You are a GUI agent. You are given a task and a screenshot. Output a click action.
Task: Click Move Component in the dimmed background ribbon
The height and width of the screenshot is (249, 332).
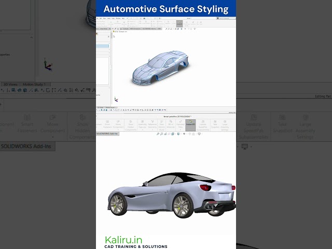(x=52, y=124)
